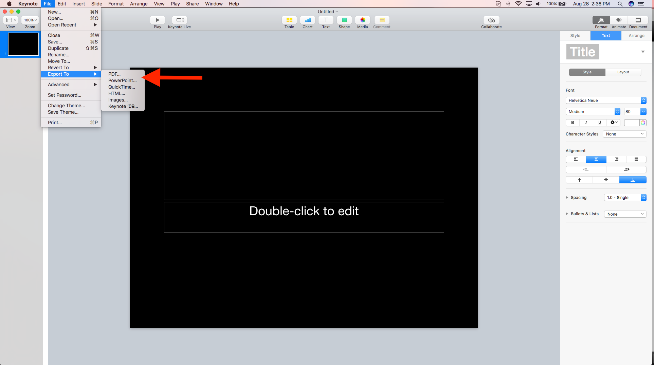The image size is (654, 365).
Task: Open the text color wheel picker
Action: 643,123
